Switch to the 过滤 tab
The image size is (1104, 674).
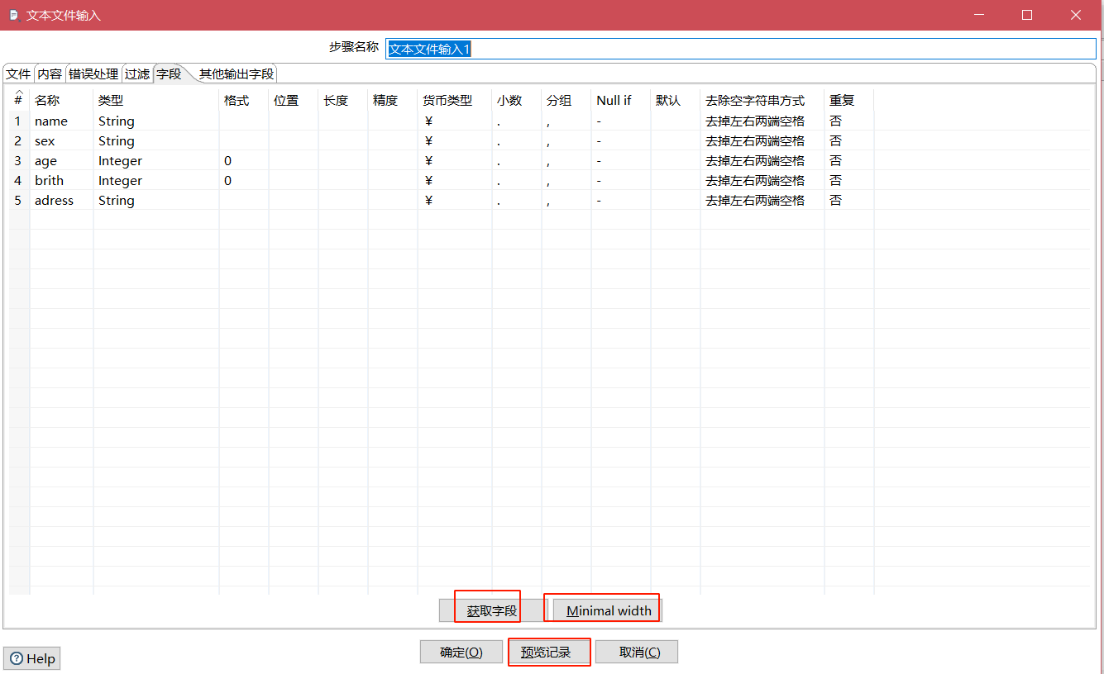(137, 74)
